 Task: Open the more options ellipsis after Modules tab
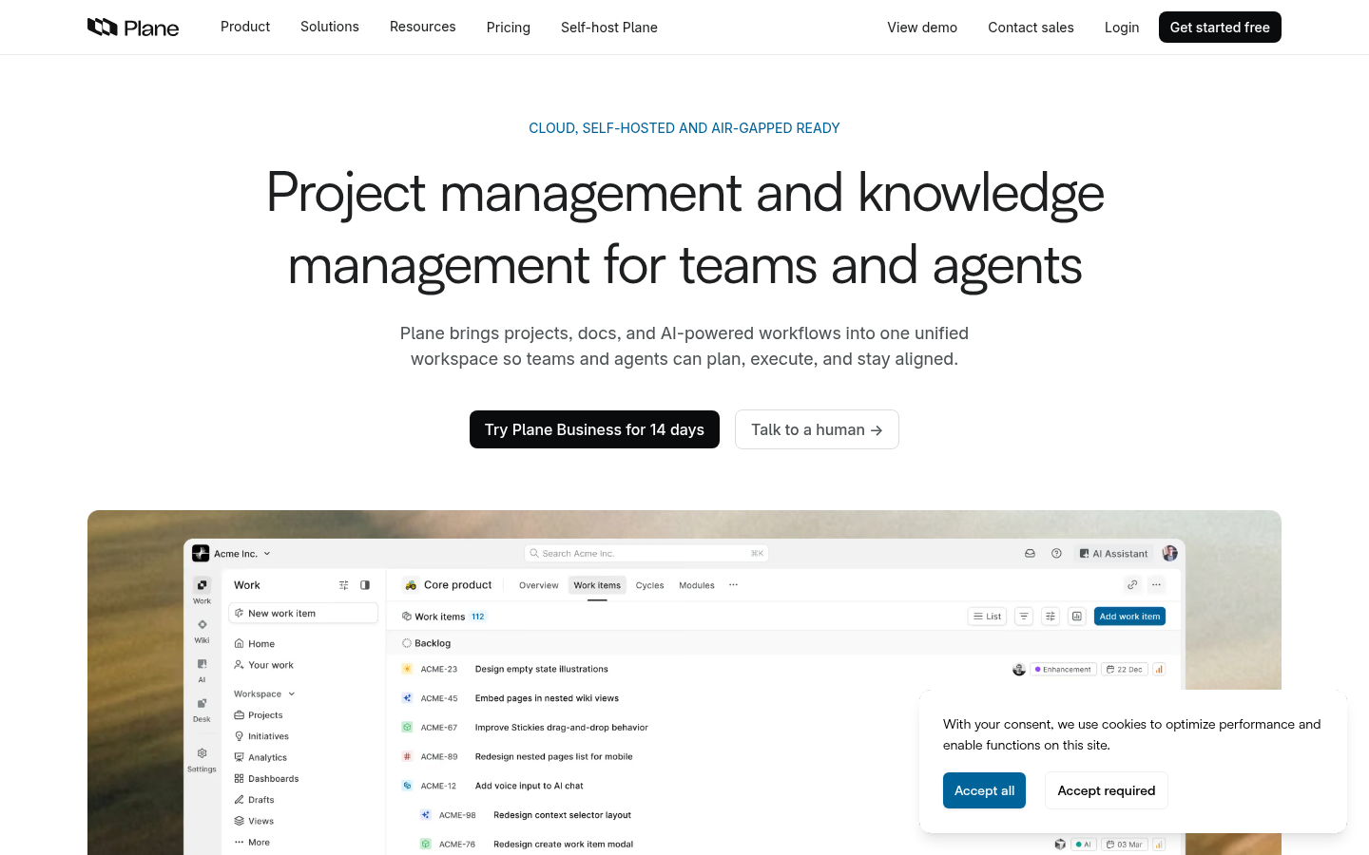[x=733, y=585]
